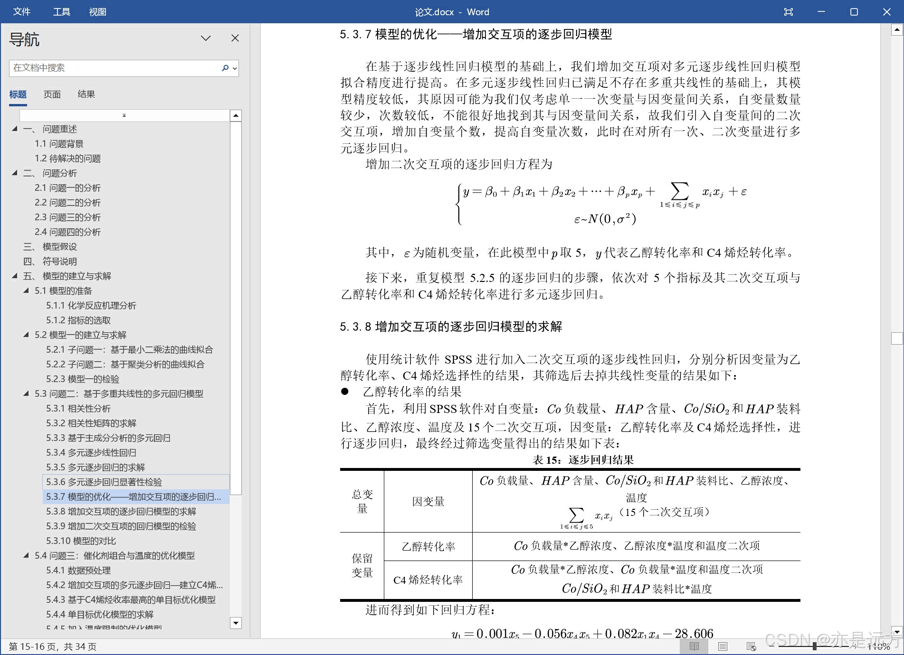This screenshot has width=904, height=655.
Task: Click the magnifier search icon in navigation pane
Action: [x=225, y=68]
